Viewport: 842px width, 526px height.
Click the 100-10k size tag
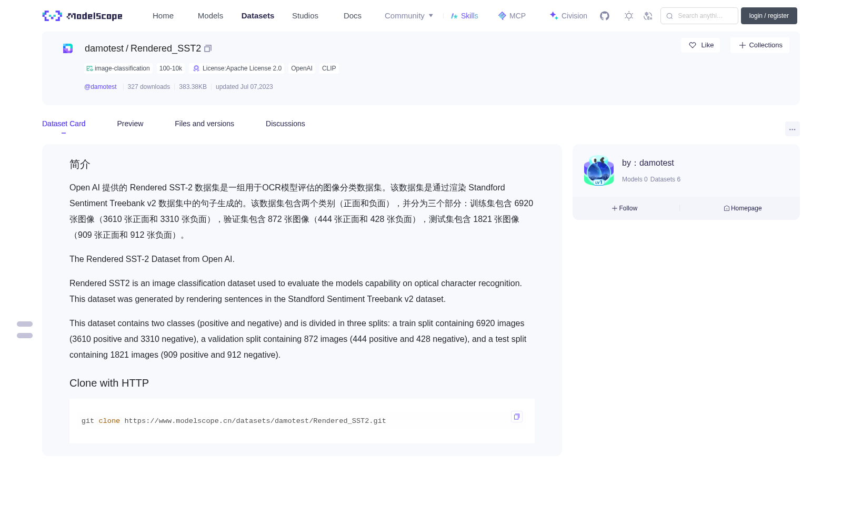tap(171, 68)
